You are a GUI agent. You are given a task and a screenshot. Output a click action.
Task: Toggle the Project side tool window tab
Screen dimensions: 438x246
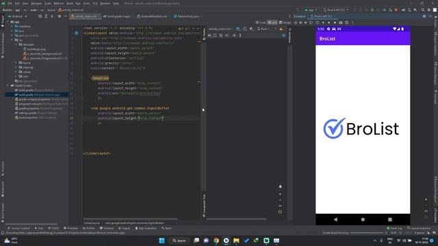pyautogui.click(x=3, y=21)
